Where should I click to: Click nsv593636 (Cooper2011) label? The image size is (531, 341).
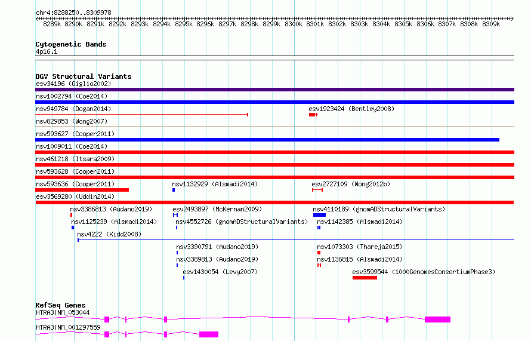pyautogui.click(x=75, y=184)
